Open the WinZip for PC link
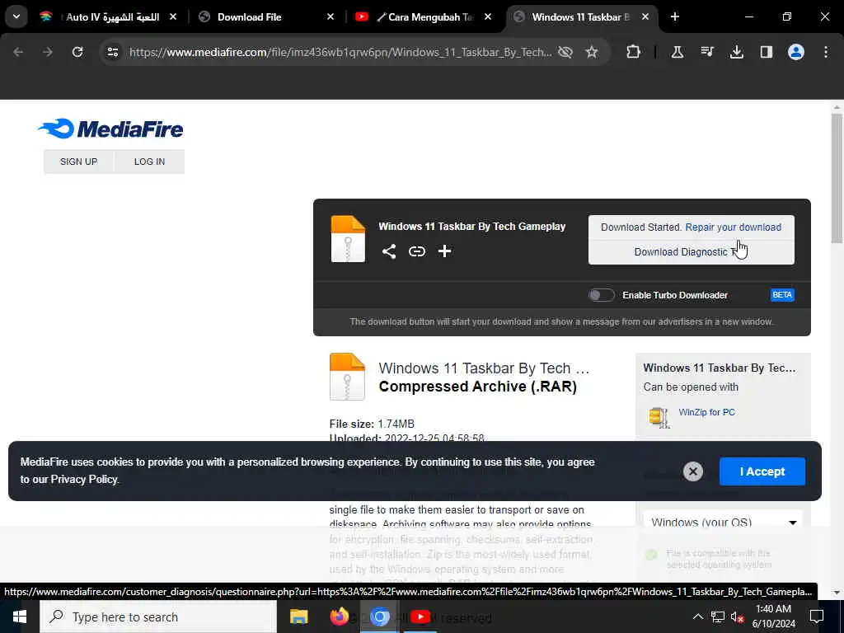This screenshot has height=633, width=844. 706,412
